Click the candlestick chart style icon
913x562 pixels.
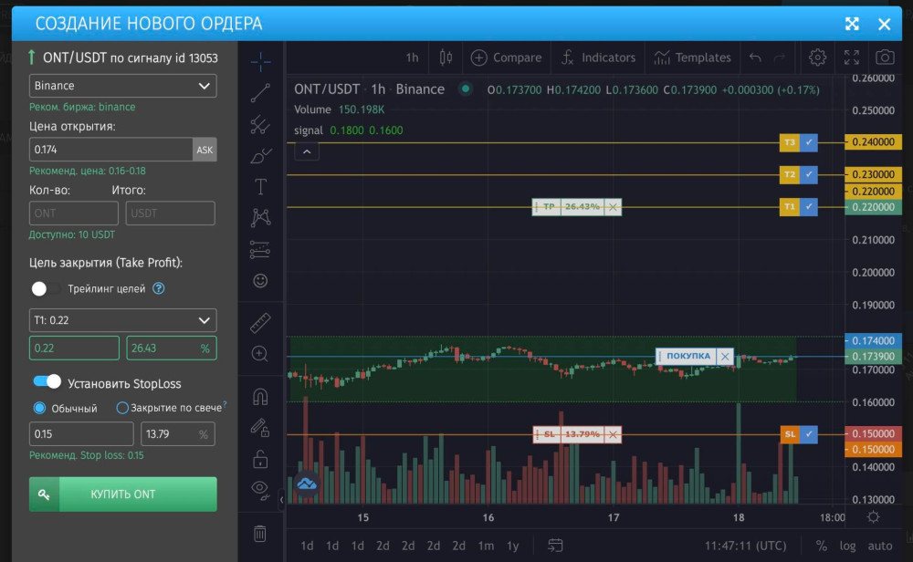click(446, 57)
